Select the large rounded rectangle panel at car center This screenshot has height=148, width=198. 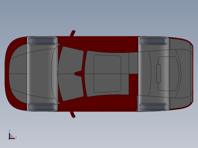(x=107, y=74)
